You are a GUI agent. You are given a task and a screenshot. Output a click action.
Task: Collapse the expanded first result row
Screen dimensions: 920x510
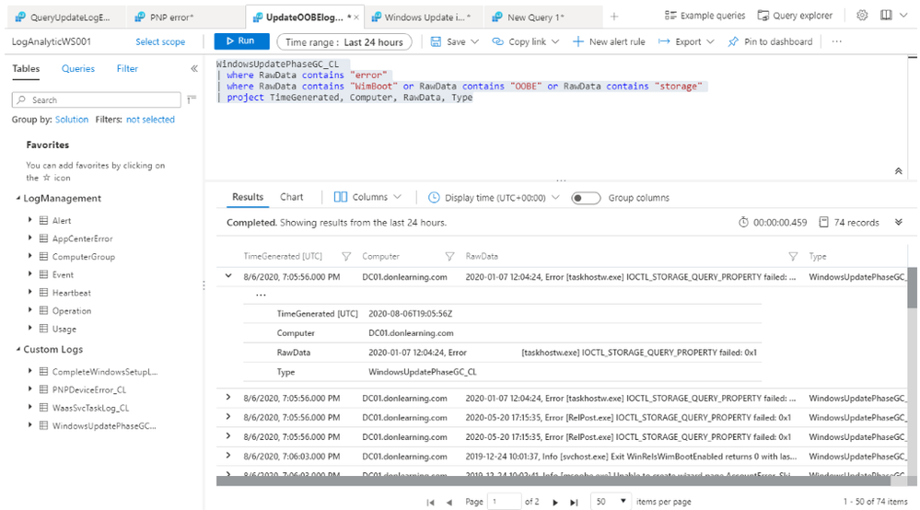pos(228,276)
